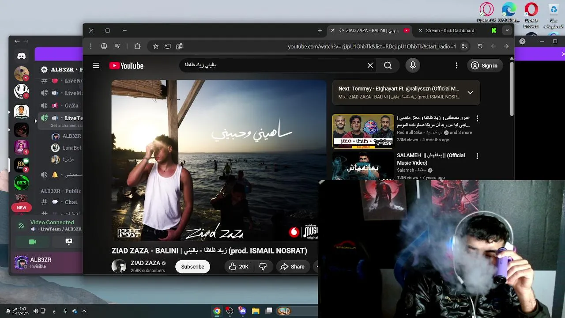Viewport: 565px width, 318px height.
Task: Open Video Connected connection info
Action: pos(52,223)
